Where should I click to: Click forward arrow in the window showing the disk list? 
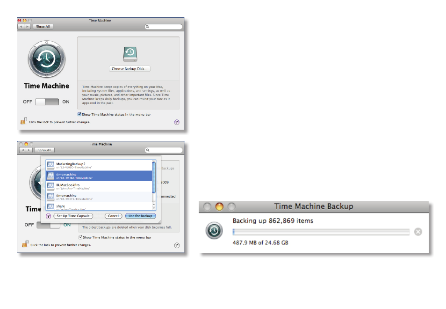click(29, 150)
